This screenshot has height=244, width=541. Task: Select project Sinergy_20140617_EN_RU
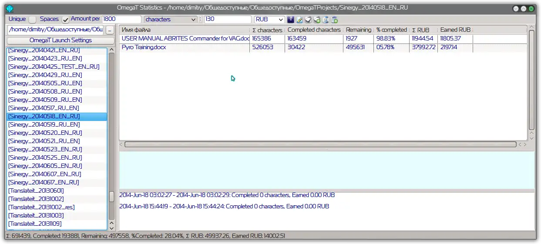[x=57, y=182]
